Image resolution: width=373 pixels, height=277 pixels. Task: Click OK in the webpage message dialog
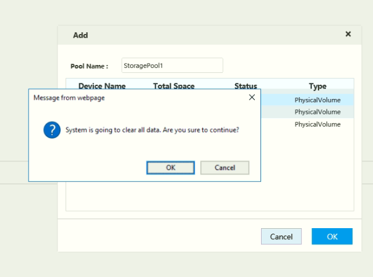click(x=171, y=168)
